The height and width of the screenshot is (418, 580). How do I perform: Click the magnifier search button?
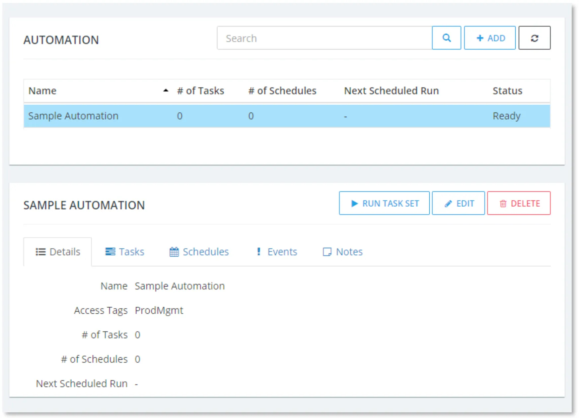446,38
